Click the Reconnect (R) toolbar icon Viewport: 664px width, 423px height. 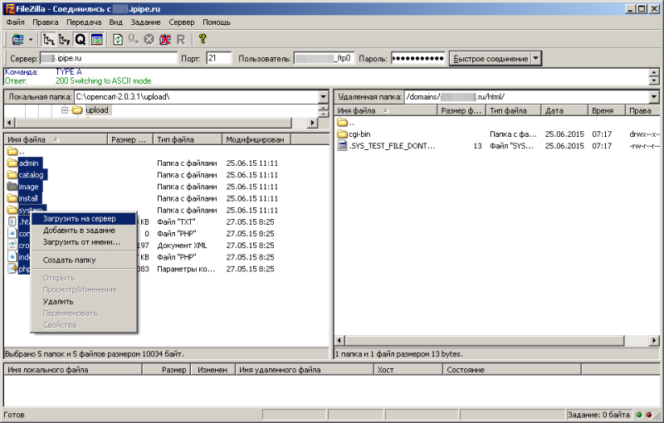click(x=181, y=39)
